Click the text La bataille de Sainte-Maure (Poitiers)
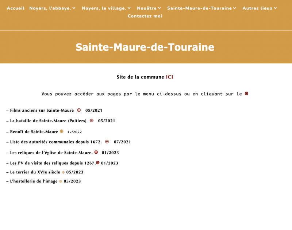Viewport: 292px width, 230px height. [47, 121]
